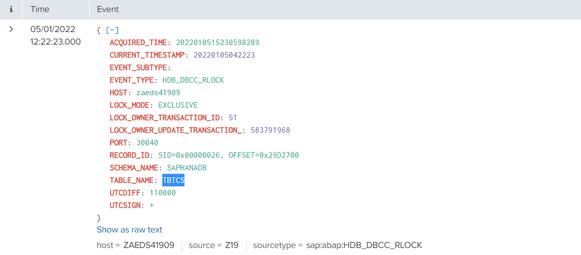Click the info column header icon

(x=11, y=10)
